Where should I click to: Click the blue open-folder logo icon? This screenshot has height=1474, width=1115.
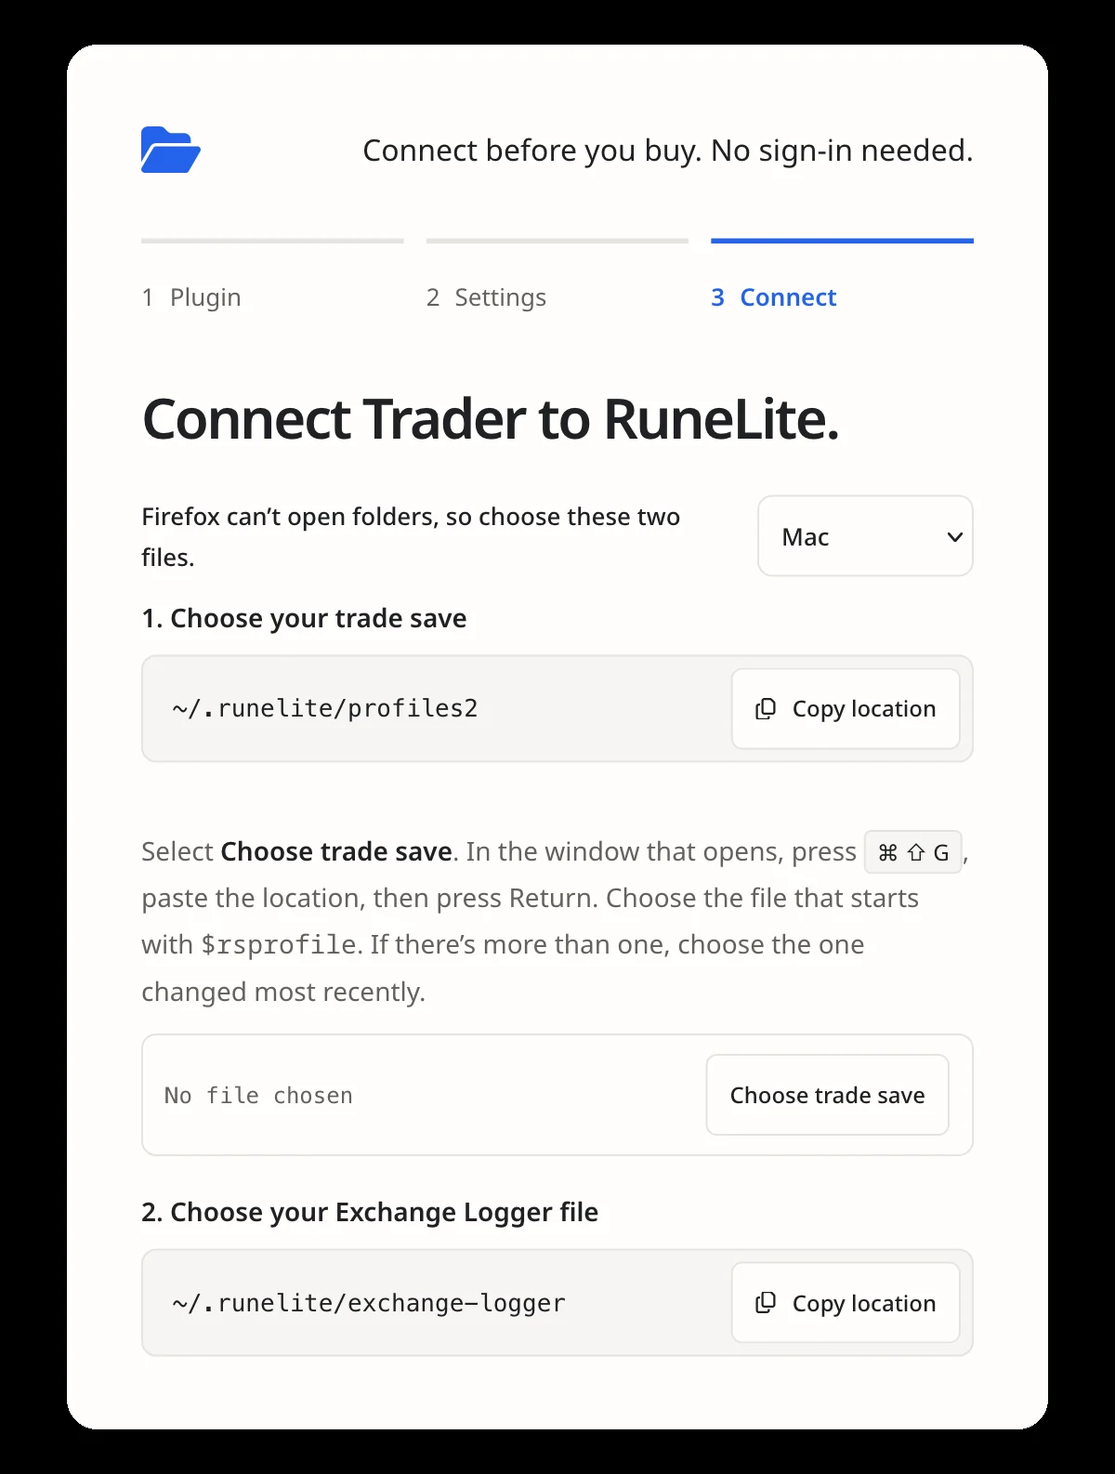(171, 150)
